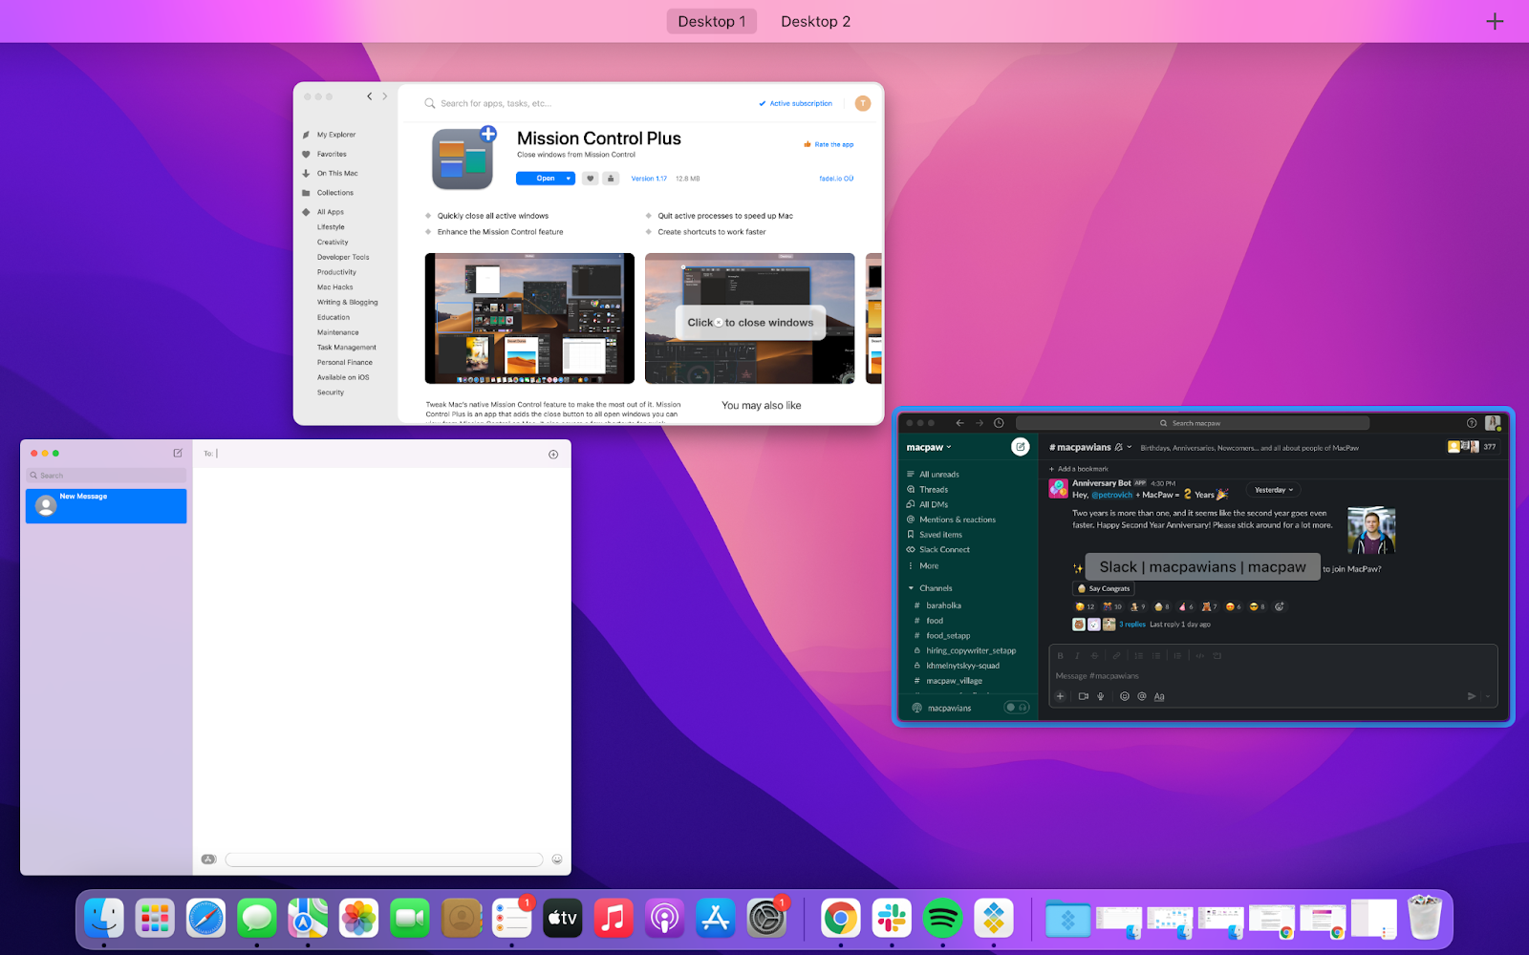Open the Yesterday date dropdown
The height and width of the screenshot is (955, 1529).
1274,490
